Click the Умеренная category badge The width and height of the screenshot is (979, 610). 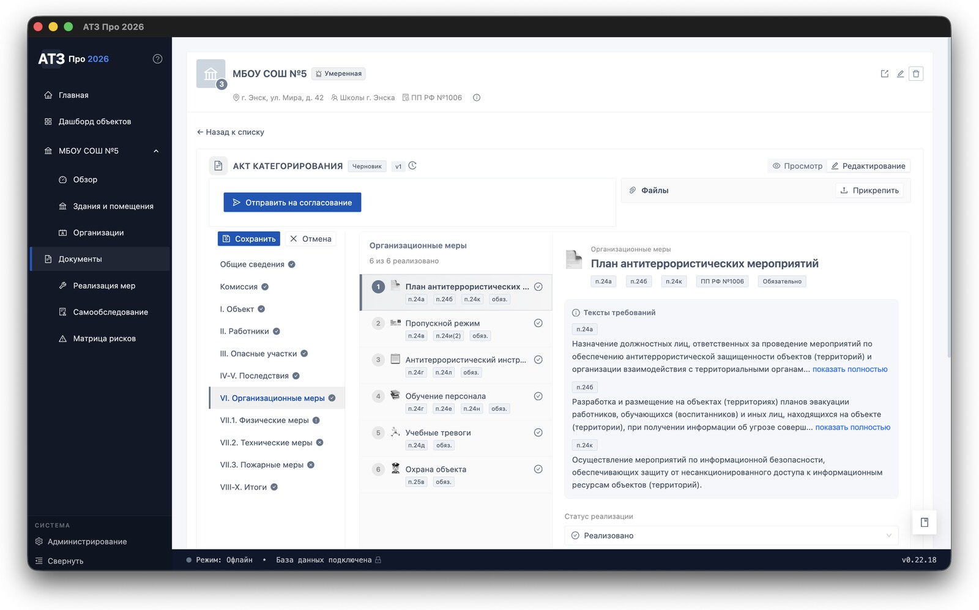click(x=338, y=73)
